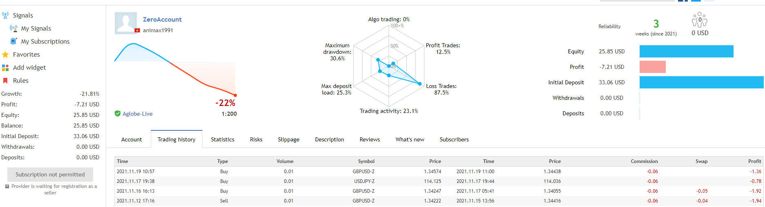Click the My Signals icon
Viewport: 765px width, 207px height.
coord(13,29)
